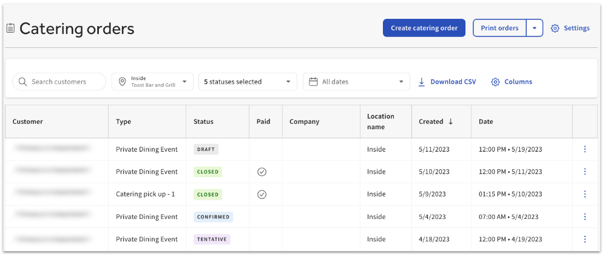Viewport: 605px width, 256px height.
Task: Click paid checkmark on Catering pick up order
Action: click(262, 194)
